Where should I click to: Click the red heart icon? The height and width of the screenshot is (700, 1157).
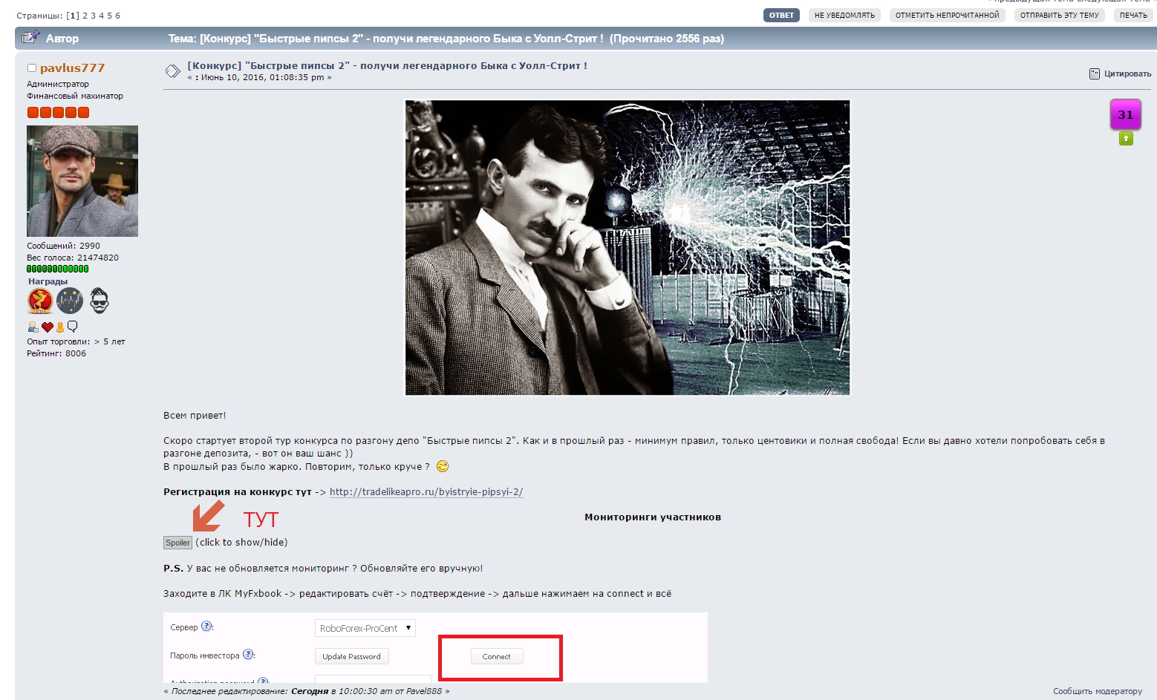[x=48, y=327]
